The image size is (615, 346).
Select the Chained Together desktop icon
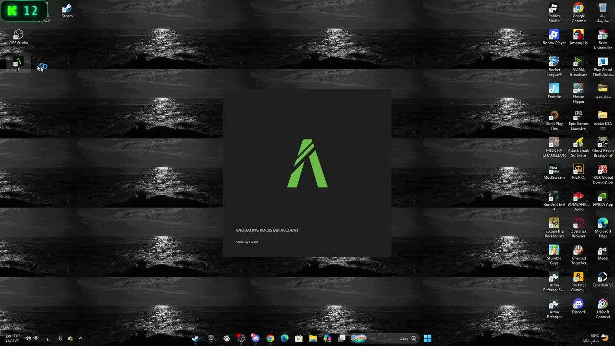[578, 255]
